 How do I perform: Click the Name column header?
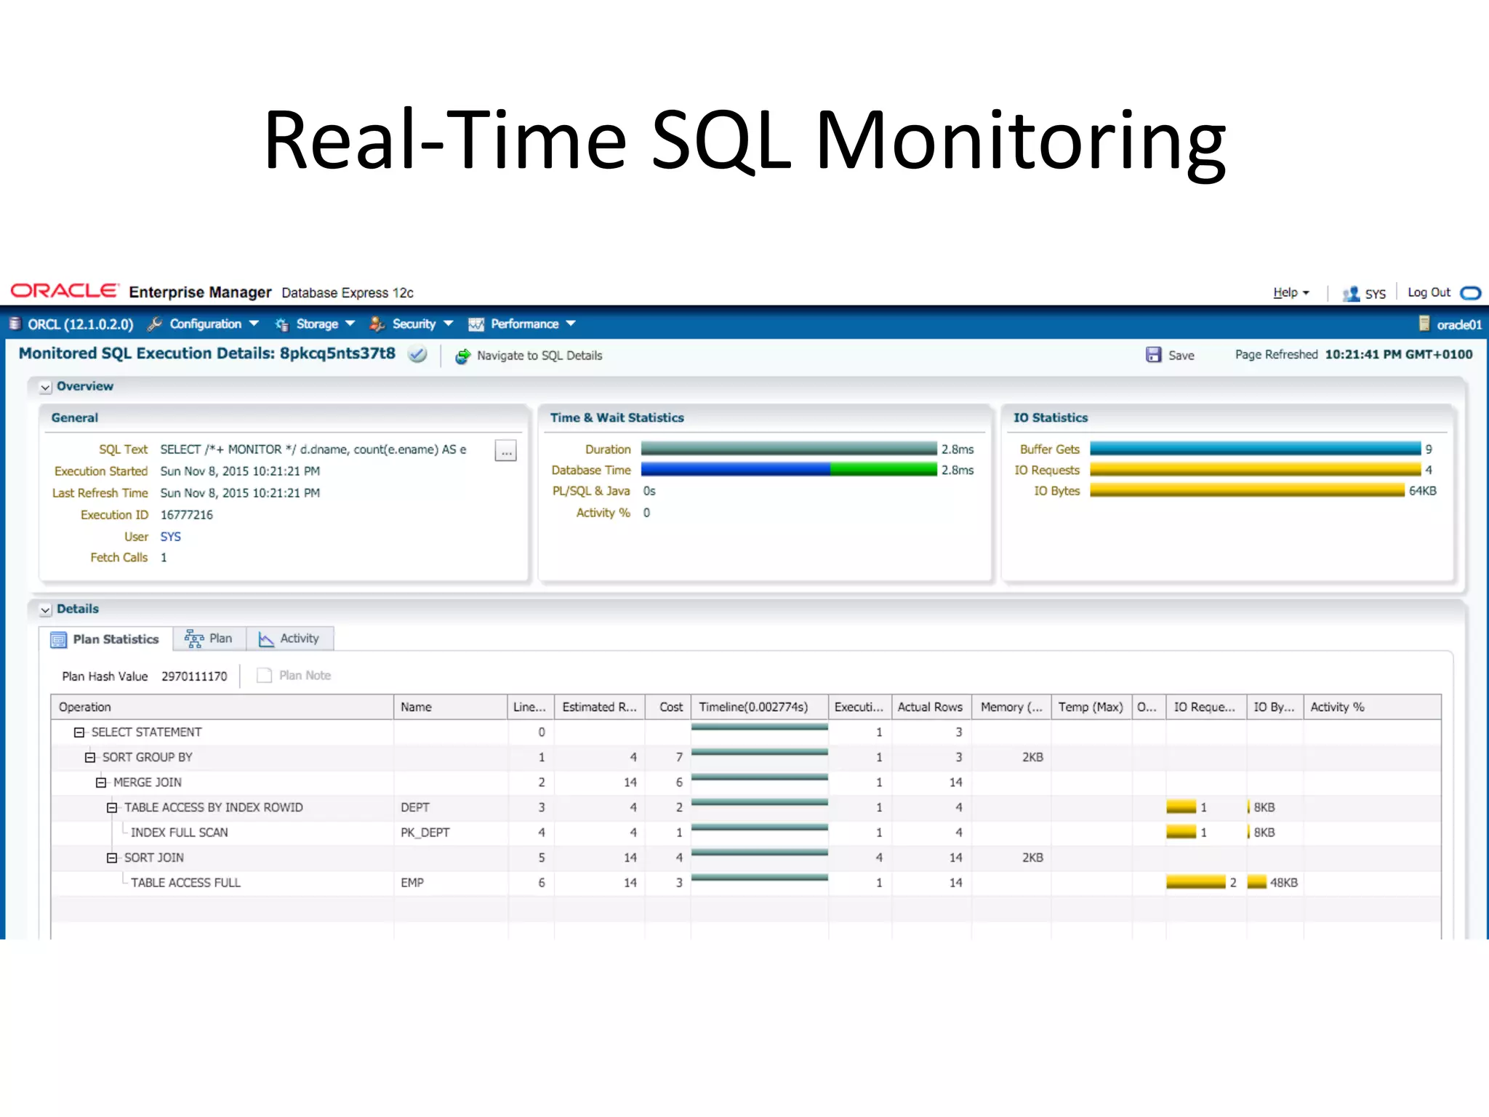(x=451, y=707)
